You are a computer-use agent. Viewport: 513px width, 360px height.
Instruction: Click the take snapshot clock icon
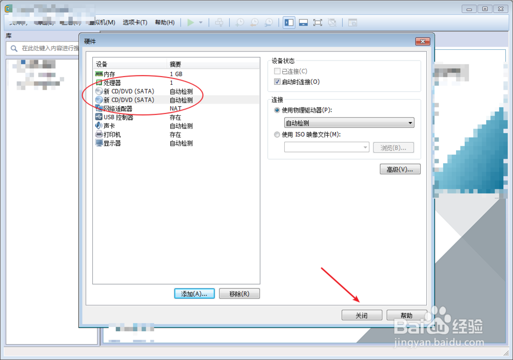coord(240,23)
